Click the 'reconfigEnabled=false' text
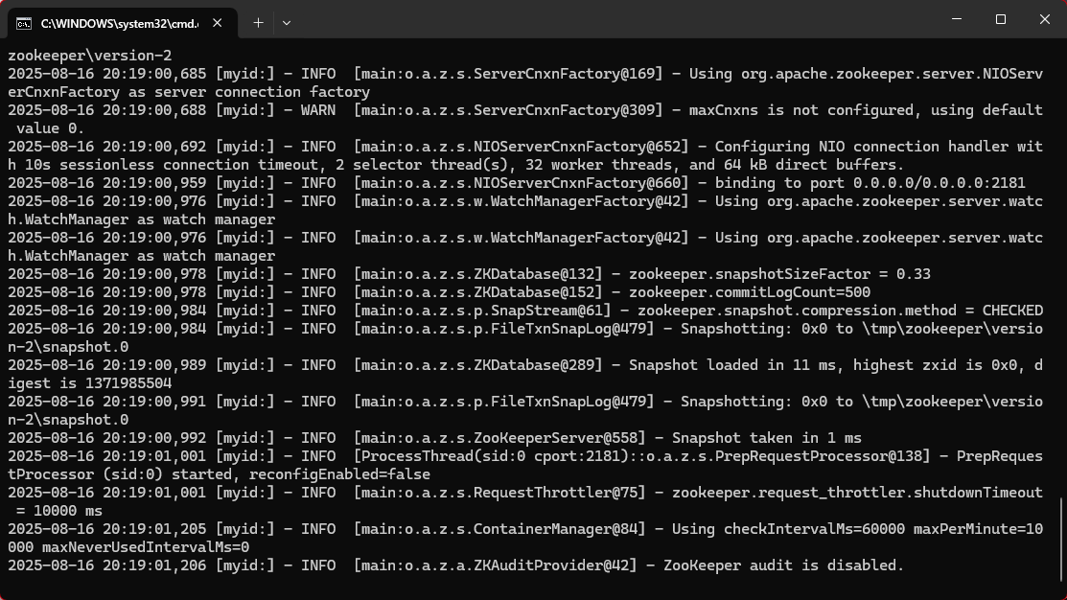This screenshot has height=600, width=1067. 339,474
